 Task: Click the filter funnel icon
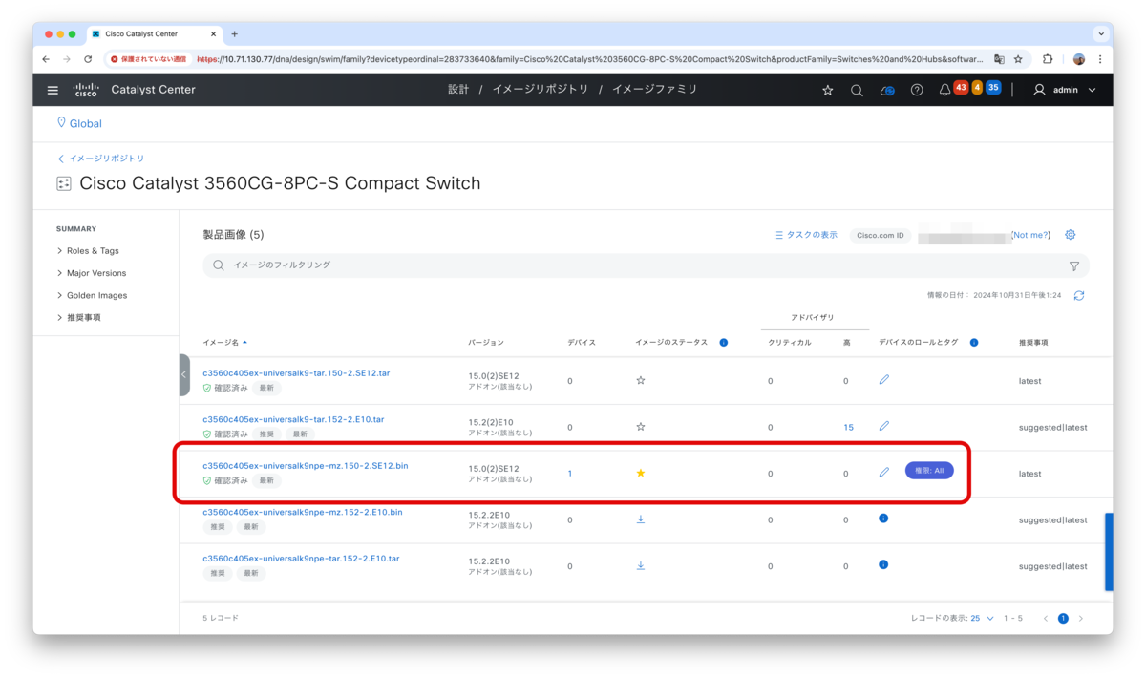pyautogui.click(x=1074, y=266)
